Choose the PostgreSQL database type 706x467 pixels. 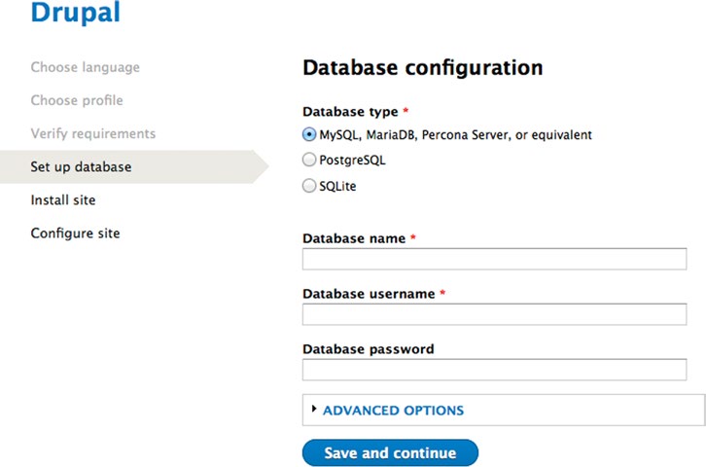coord(309,160)
